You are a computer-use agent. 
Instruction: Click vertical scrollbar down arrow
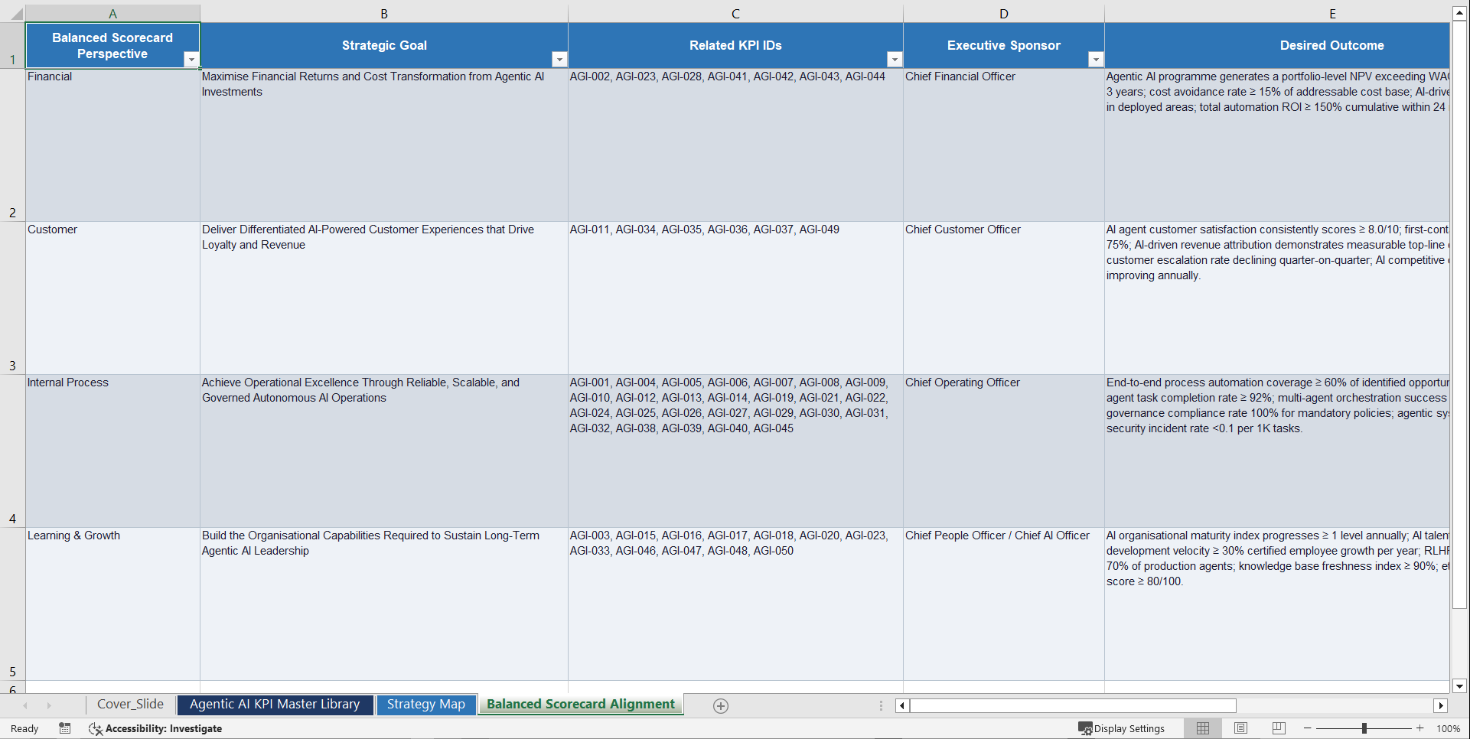(1459, 686)
